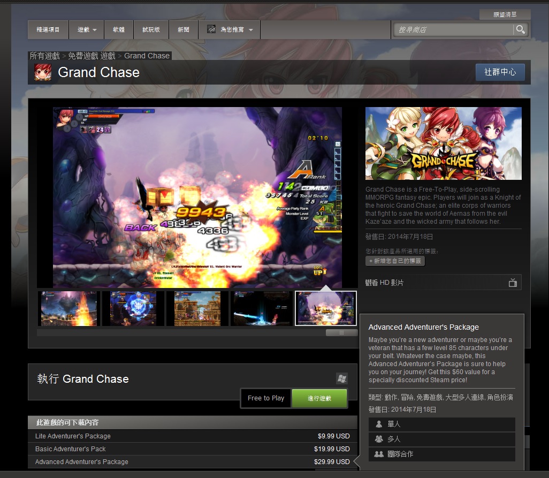Image resolution: width=549 pixels, height=478 pixels.
Task: Click the 發售日: 2014年7月18日 text under description
Action: tap(399, 237)
